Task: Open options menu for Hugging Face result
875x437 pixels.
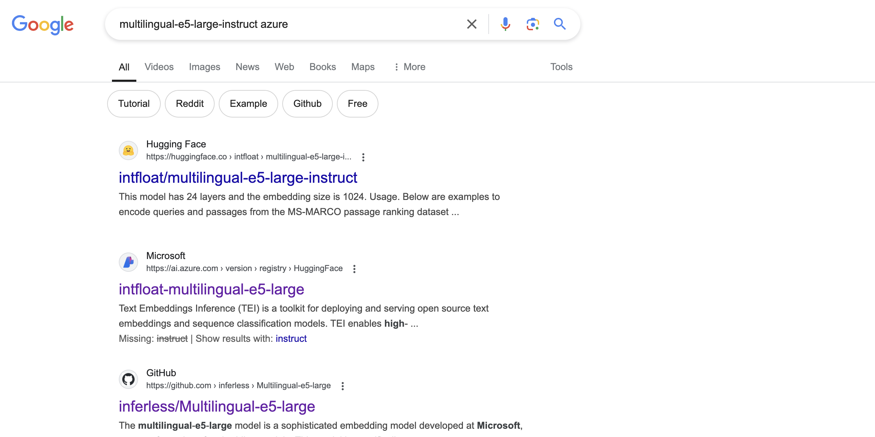Action: 363,157
